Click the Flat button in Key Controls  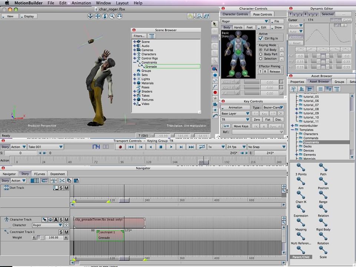[x=268, y=119]
